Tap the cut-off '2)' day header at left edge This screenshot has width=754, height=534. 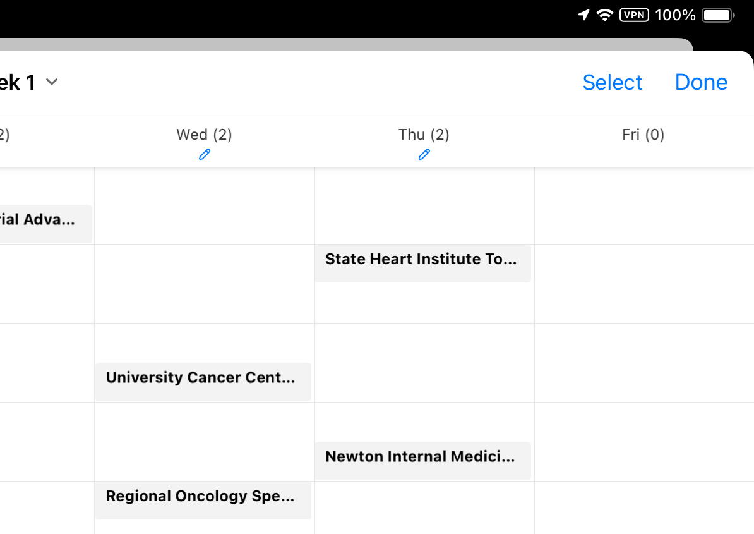[4, 135]
